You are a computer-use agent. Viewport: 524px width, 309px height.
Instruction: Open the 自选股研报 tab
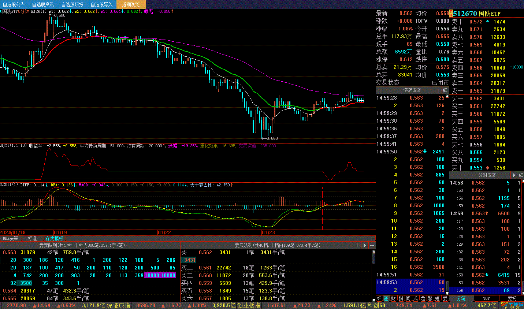coord(72,4)
